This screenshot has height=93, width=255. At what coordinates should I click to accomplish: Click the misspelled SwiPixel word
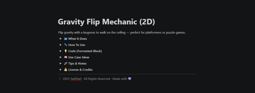tap(76, 79)
